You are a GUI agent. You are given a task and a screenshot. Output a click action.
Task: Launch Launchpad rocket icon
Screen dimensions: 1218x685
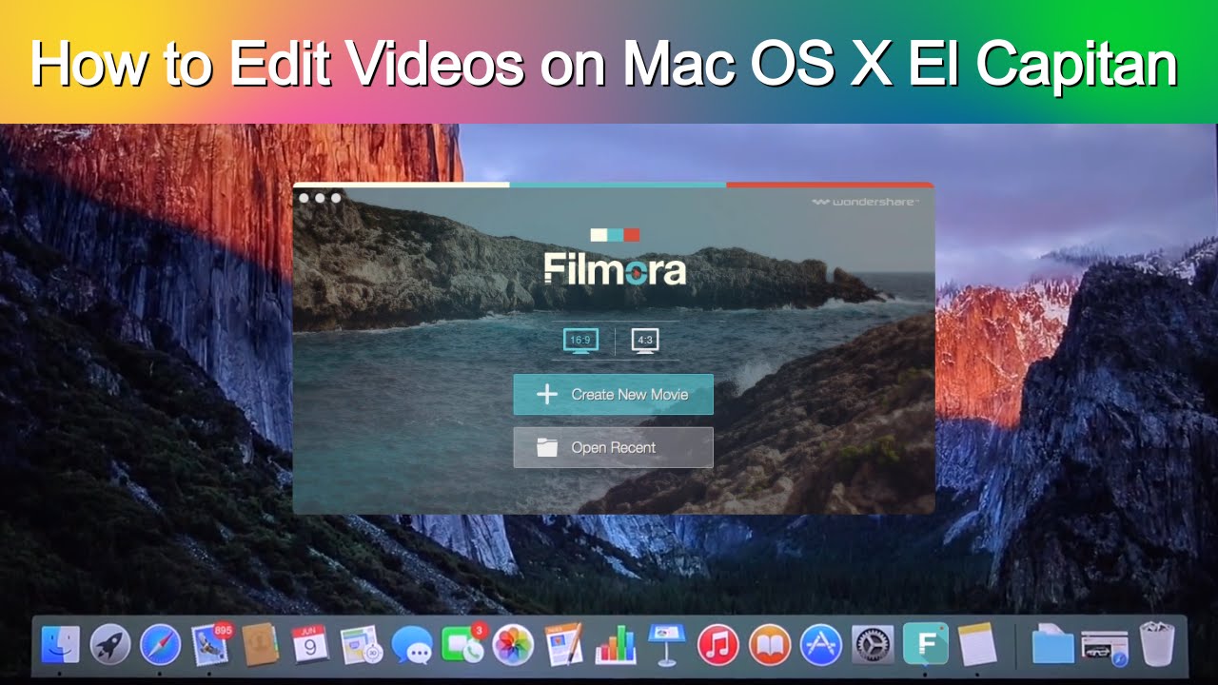click(110, 646)
